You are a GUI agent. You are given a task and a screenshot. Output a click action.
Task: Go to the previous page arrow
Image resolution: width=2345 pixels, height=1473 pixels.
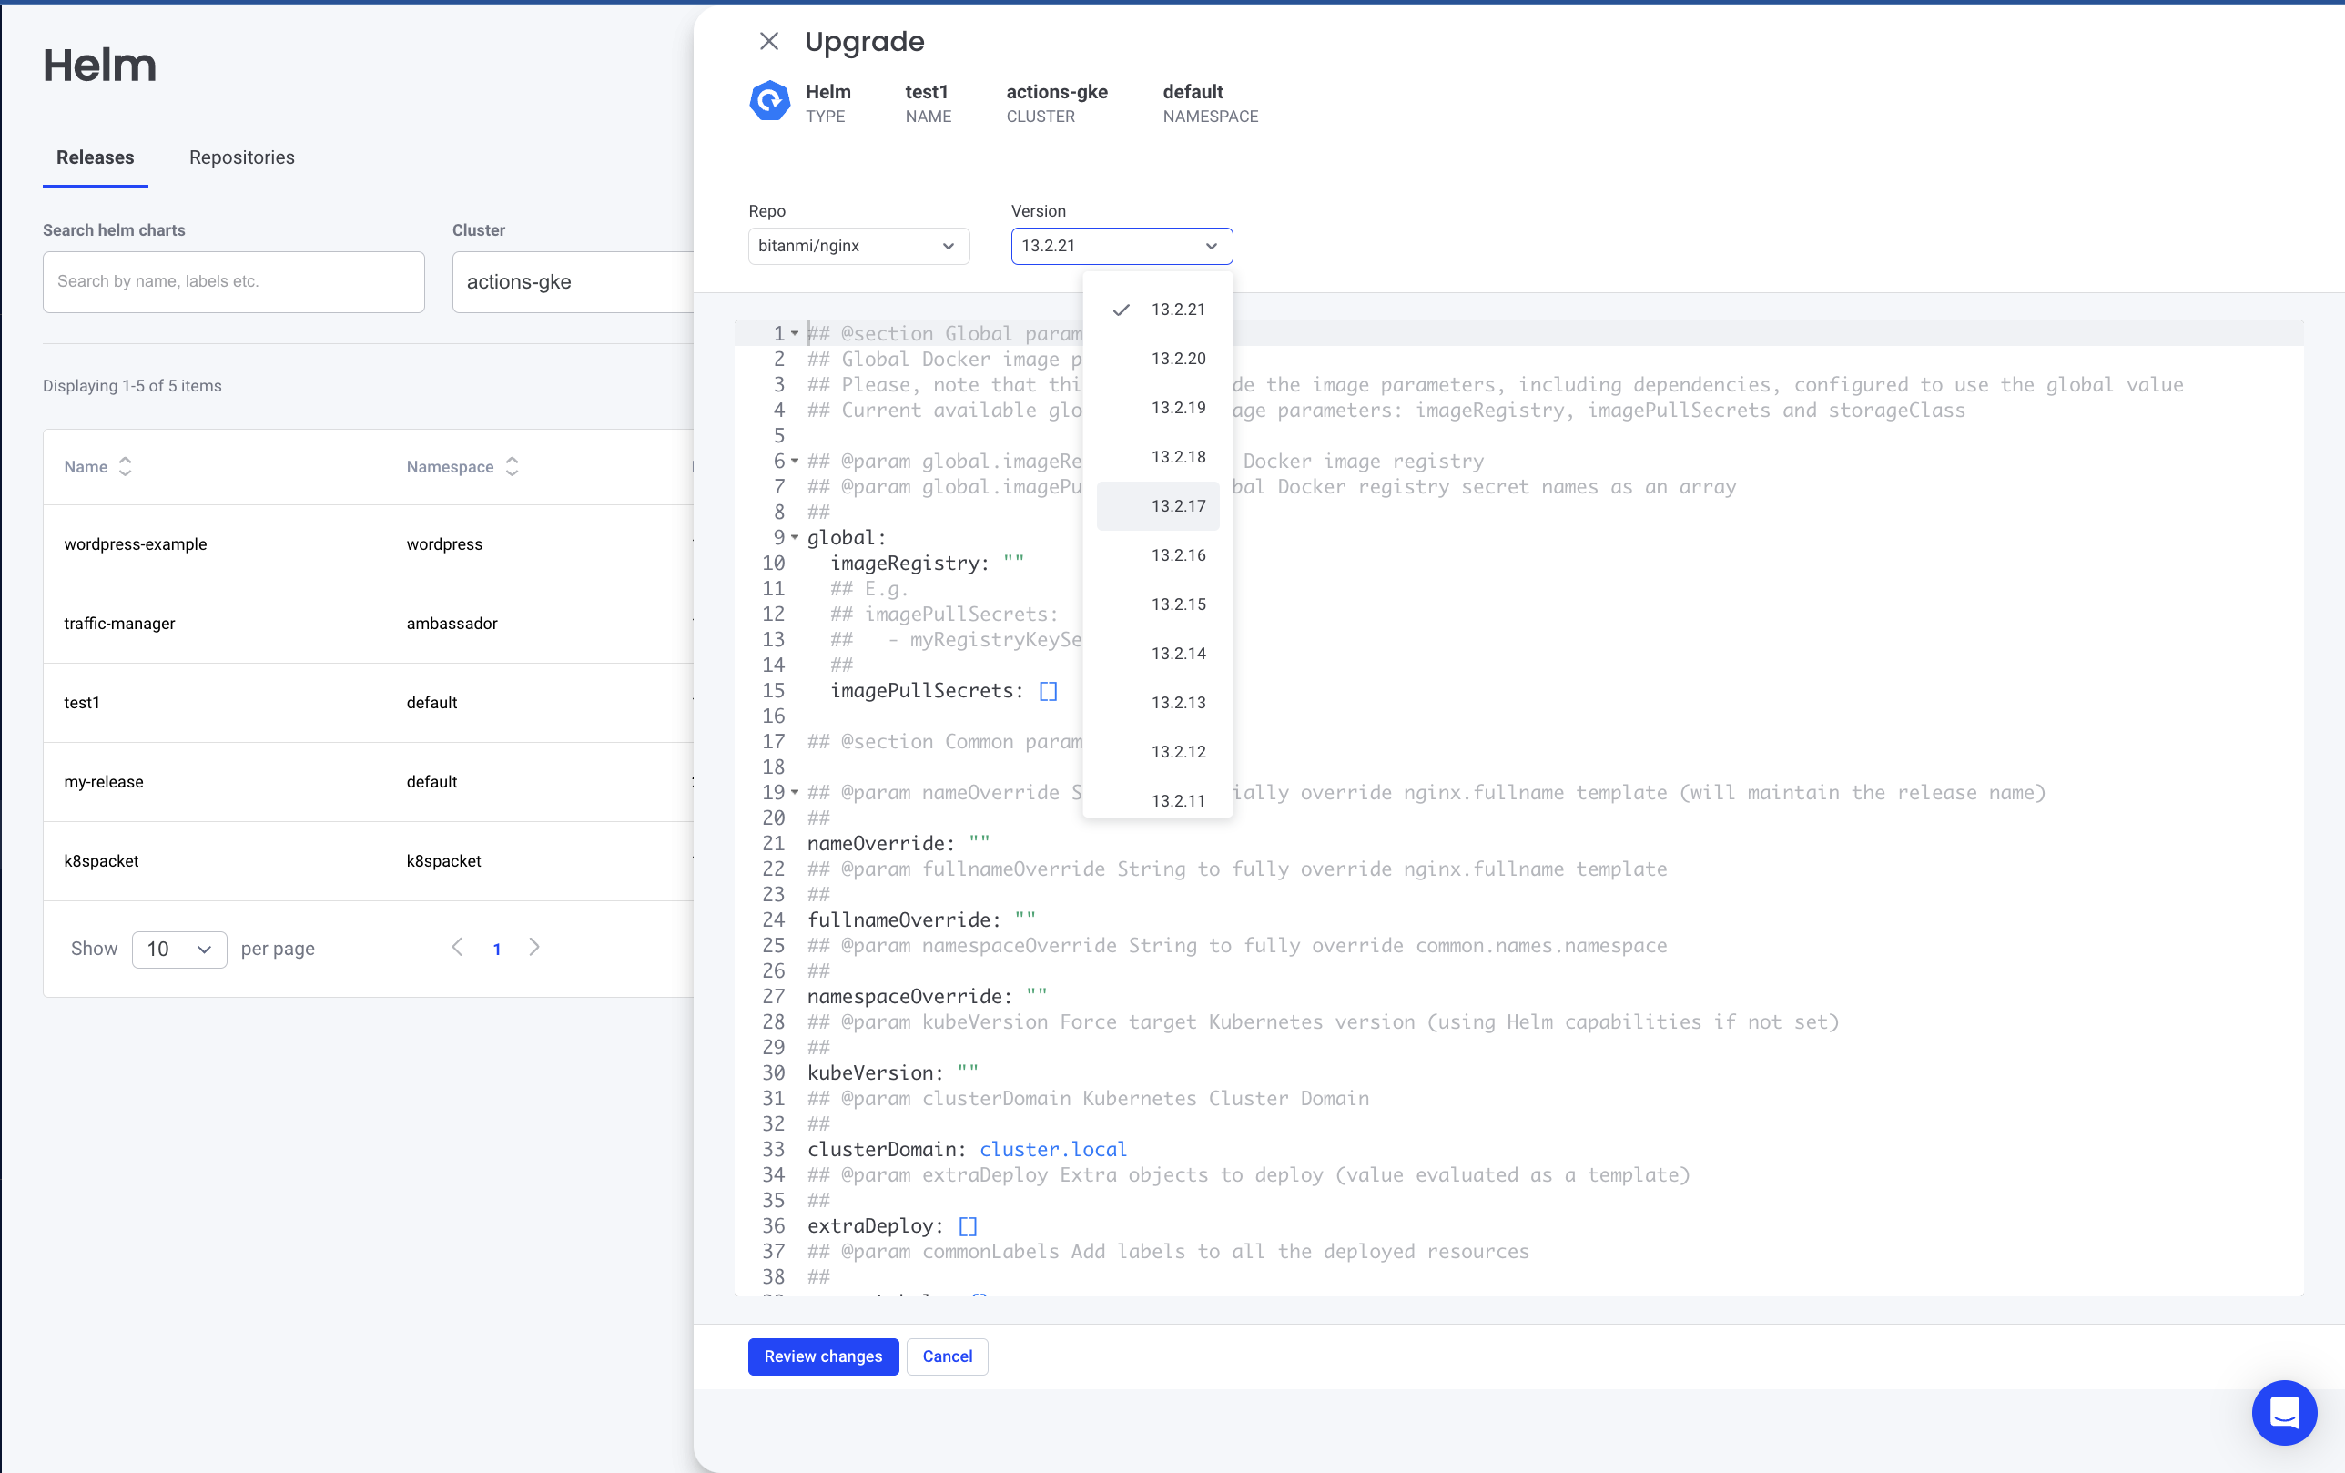click(457, 947)
